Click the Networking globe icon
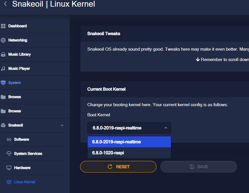Screen dimensions: 249x193 [3, 40]
